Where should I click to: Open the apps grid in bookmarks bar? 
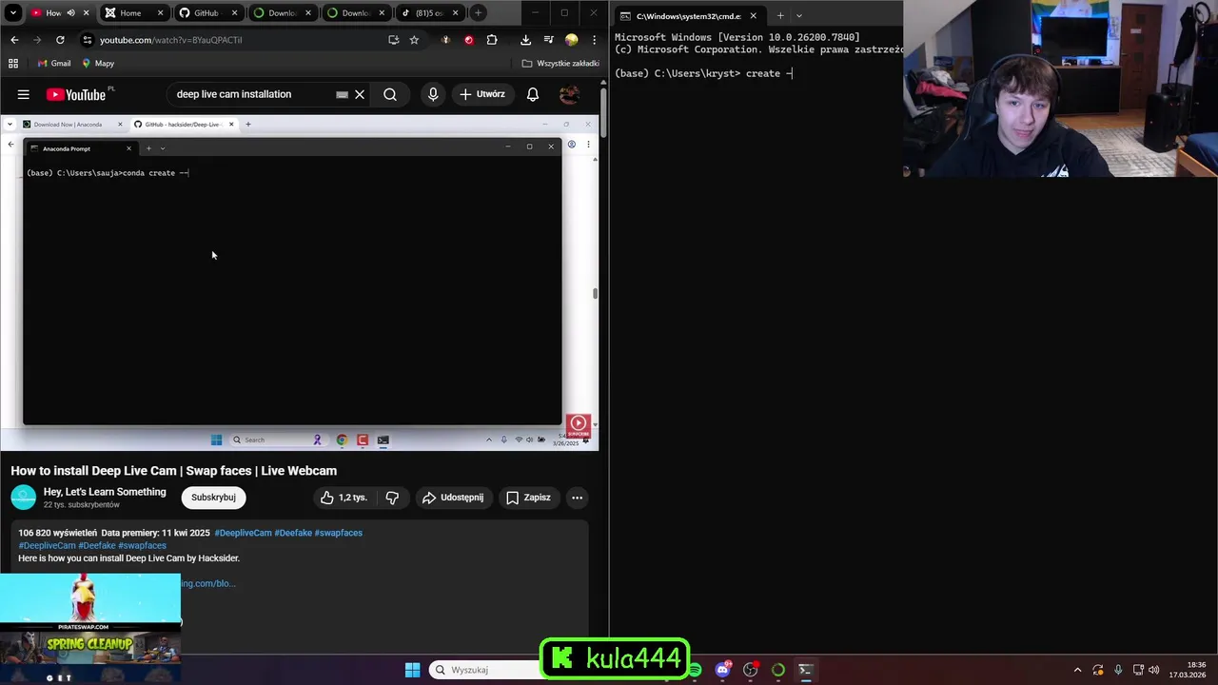[x=13, y=64]
